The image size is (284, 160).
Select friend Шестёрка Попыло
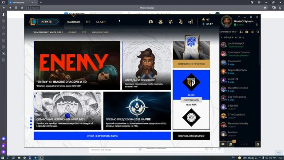240,54
